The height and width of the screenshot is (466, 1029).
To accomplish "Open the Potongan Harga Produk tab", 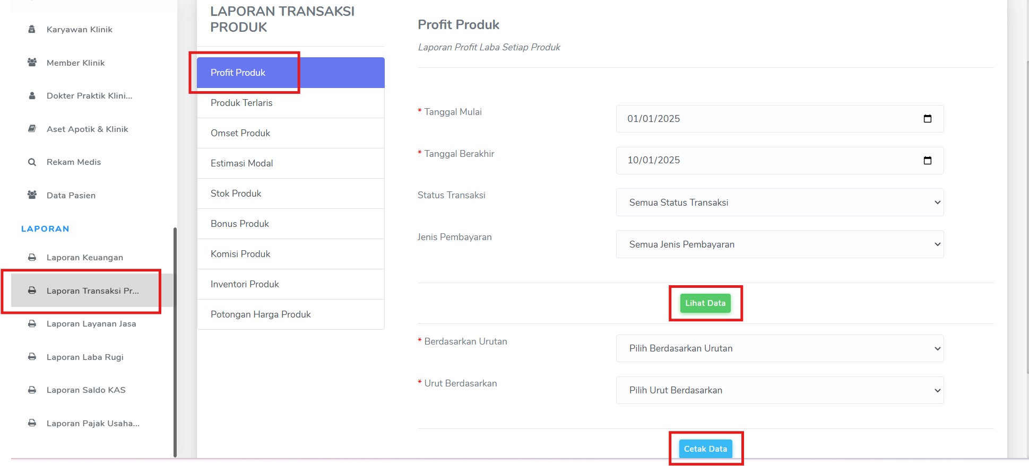I will pyautogui.click(x=291, y=314).
